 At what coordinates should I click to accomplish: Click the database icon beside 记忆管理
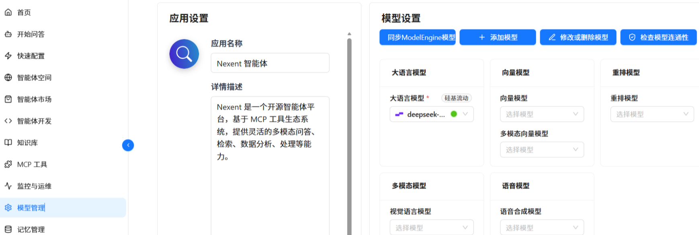pos(8,229)
